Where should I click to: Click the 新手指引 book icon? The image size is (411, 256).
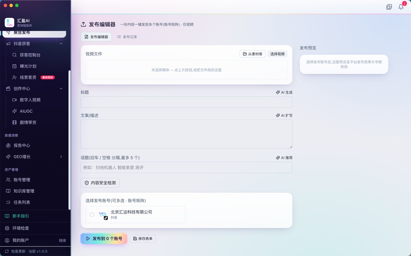(7, 216)
